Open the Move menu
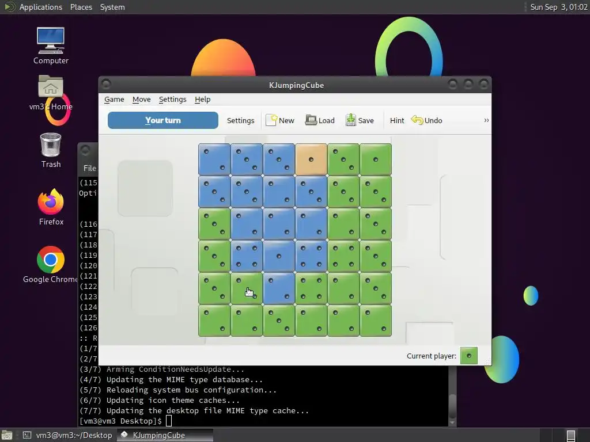The height and width of the screenshot is (442, 590). 142,99
